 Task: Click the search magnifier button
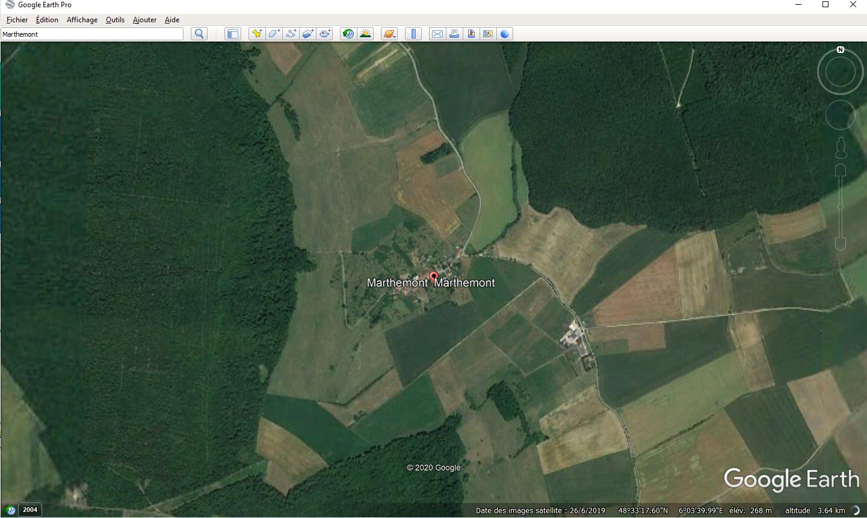(x=199, y=34)
